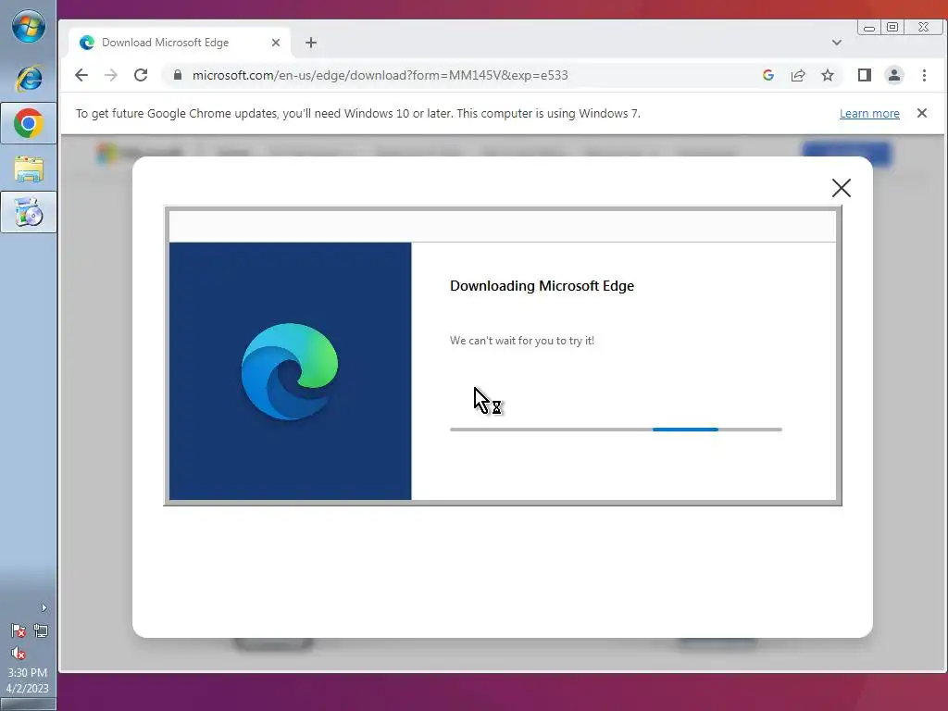Restore down the Chrome window
This screenshot has height=711, width=948.
892,27
